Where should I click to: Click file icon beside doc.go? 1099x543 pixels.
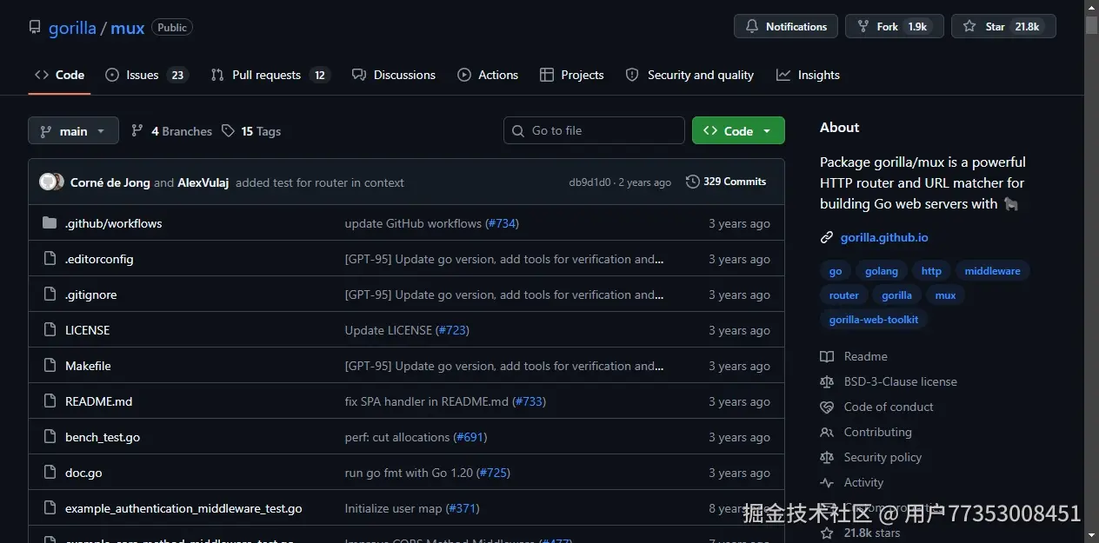coord(50,473)
